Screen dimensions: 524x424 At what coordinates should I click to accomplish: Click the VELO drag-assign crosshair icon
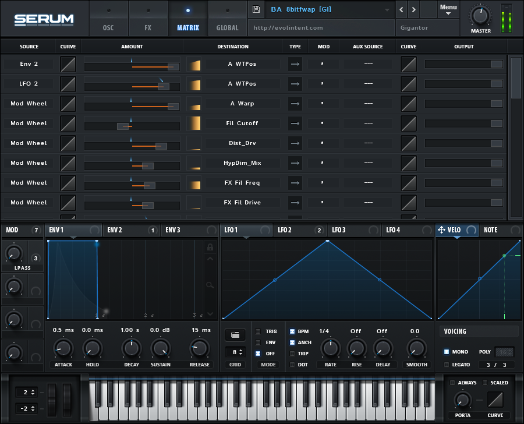[441, 229]
